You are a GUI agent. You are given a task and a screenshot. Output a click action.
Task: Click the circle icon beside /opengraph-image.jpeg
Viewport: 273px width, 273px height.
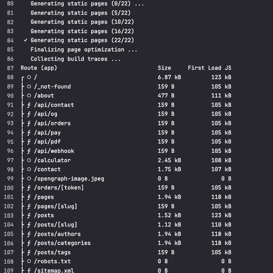[x=29, y=179]
